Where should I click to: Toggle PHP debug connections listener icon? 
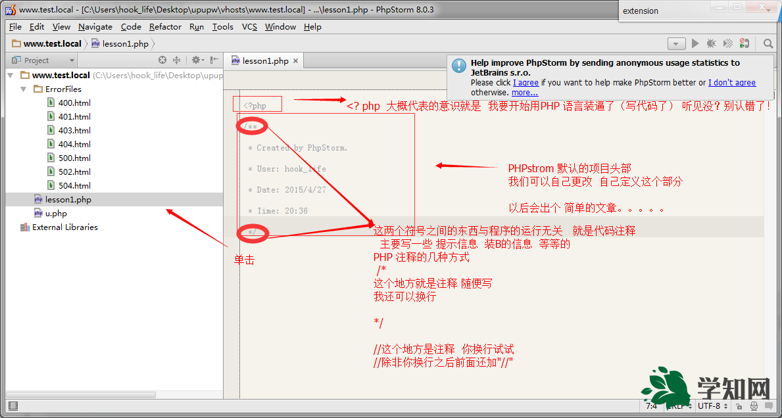[744, 44]
